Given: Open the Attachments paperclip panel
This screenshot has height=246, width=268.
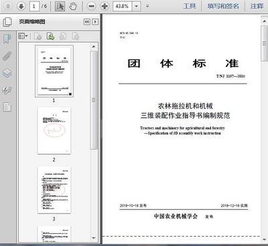Looking at the screenshot, I should pos(7,56).
